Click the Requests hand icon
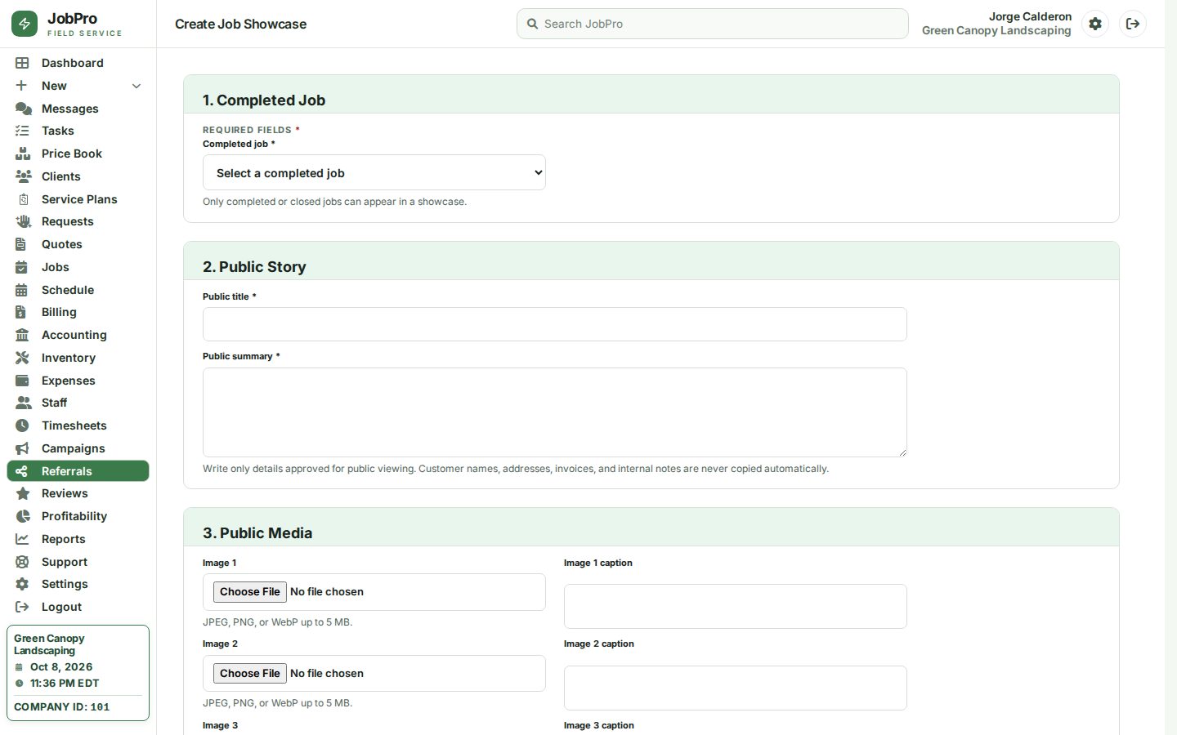Viewport: 1177px width, 735px height. [23, 221]
